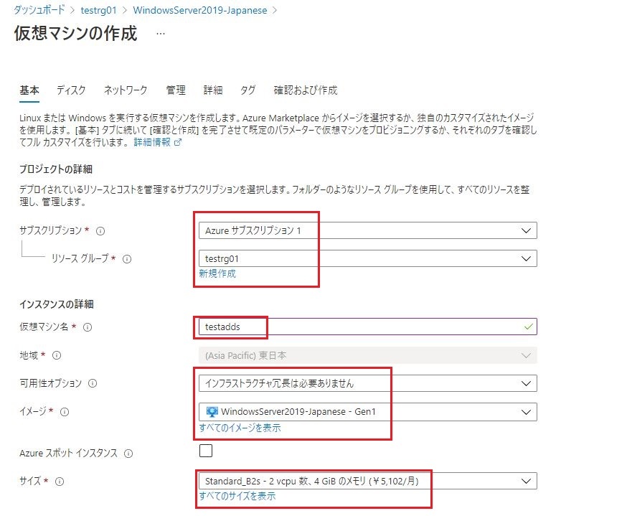Click external link icon beside 詳細情報
This screenshot has width=627, height=516.
pos(178,142)
